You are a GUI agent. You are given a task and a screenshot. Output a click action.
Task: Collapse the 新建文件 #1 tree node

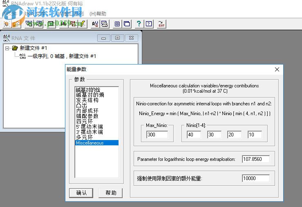tap(7, 48)
